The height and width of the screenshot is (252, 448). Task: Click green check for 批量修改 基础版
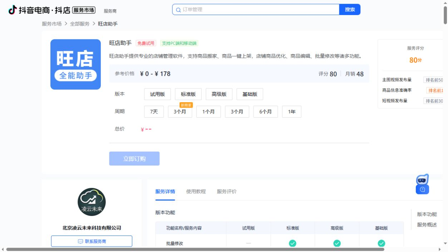(381, 243)
